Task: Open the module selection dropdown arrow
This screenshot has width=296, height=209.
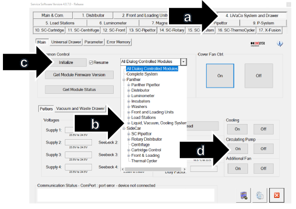Action: [x=183, y=62]
